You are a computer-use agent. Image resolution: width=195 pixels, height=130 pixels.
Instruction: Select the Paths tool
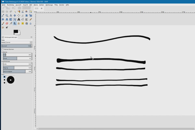tap(31, 12)
